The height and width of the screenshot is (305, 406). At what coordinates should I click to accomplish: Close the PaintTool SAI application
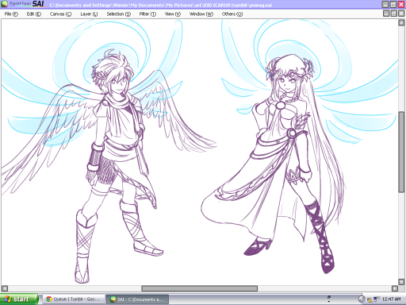click(401, 4)
